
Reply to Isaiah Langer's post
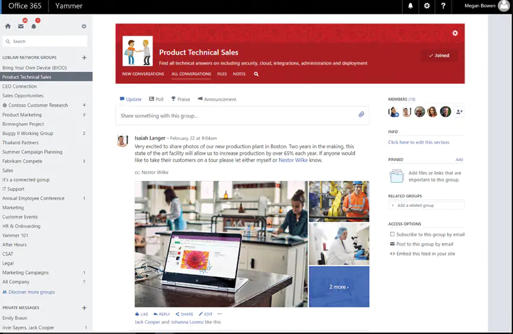click(x=162, y=314)
